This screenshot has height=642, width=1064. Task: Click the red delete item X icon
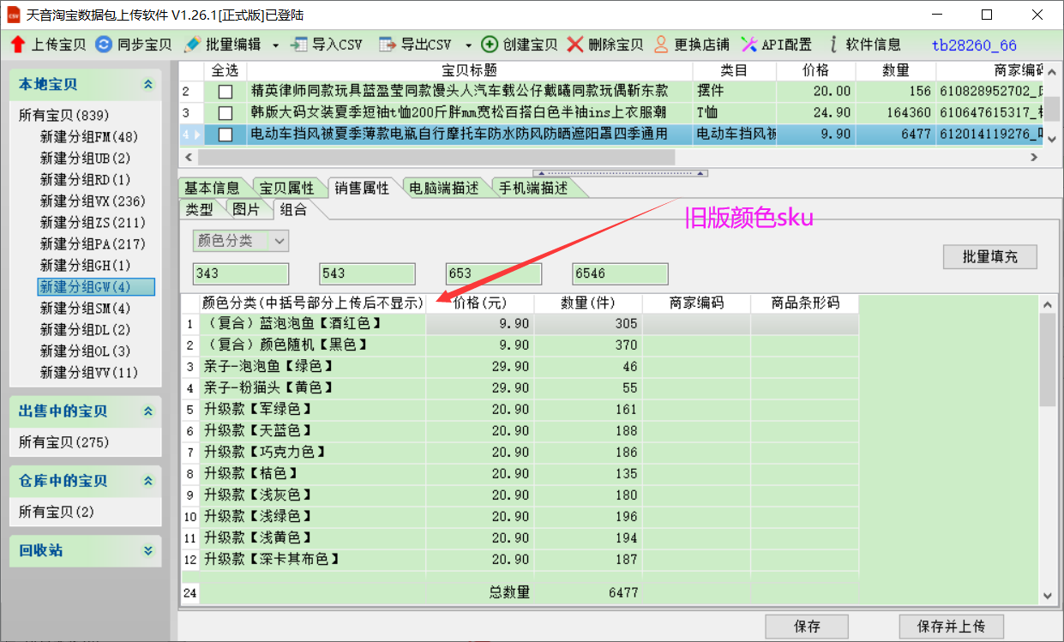coord(575,45)
